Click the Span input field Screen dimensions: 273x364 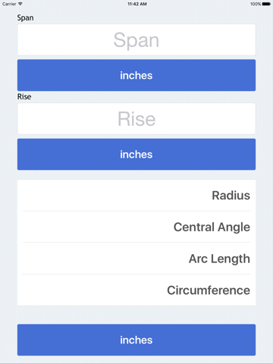[136, 40]
